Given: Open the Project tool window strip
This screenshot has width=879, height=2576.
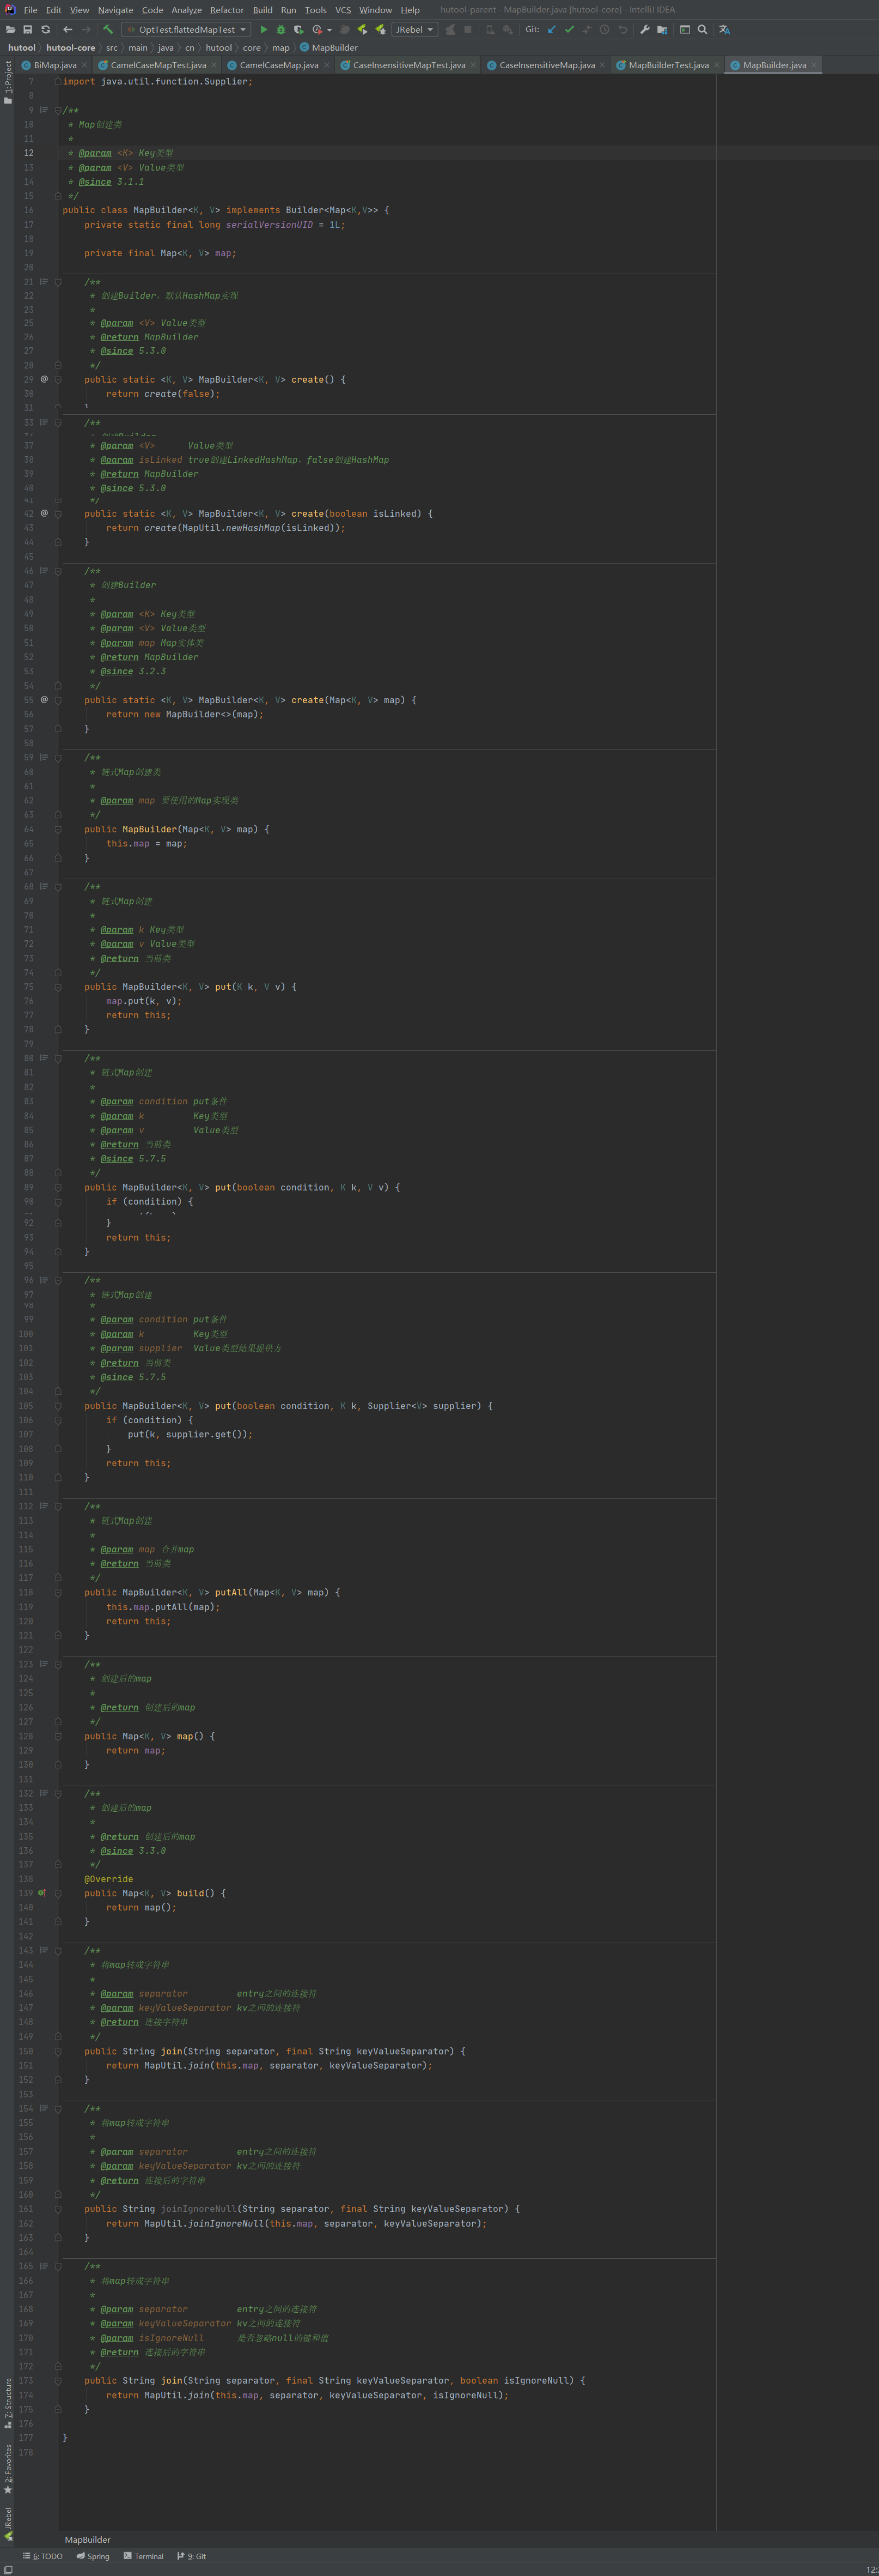Looking at the screenshot, I should tap(8, 82).
